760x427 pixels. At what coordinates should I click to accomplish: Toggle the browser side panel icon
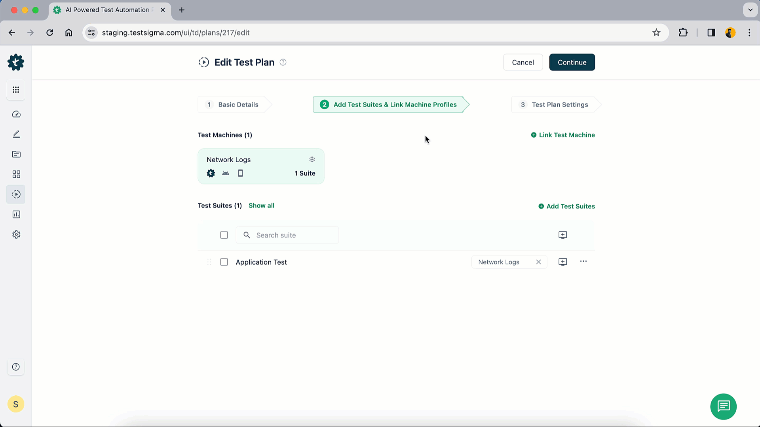pyautogui.click(x=711, y=32)
